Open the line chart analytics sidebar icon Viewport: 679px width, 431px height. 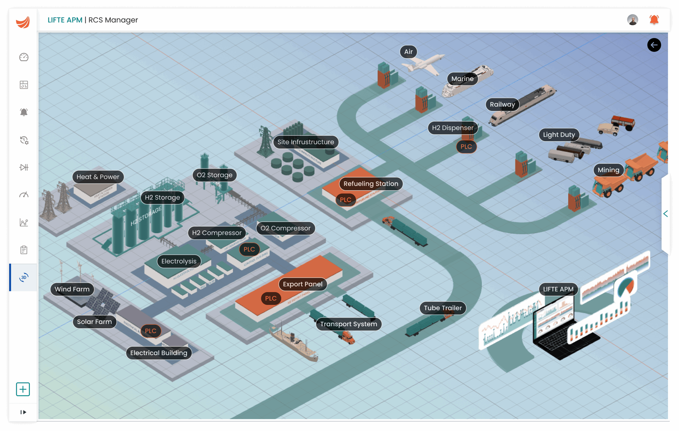point(24,222)
